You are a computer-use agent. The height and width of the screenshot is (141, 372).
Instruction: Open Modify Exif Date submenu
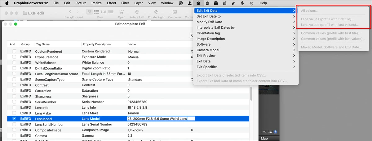(246, 22)
